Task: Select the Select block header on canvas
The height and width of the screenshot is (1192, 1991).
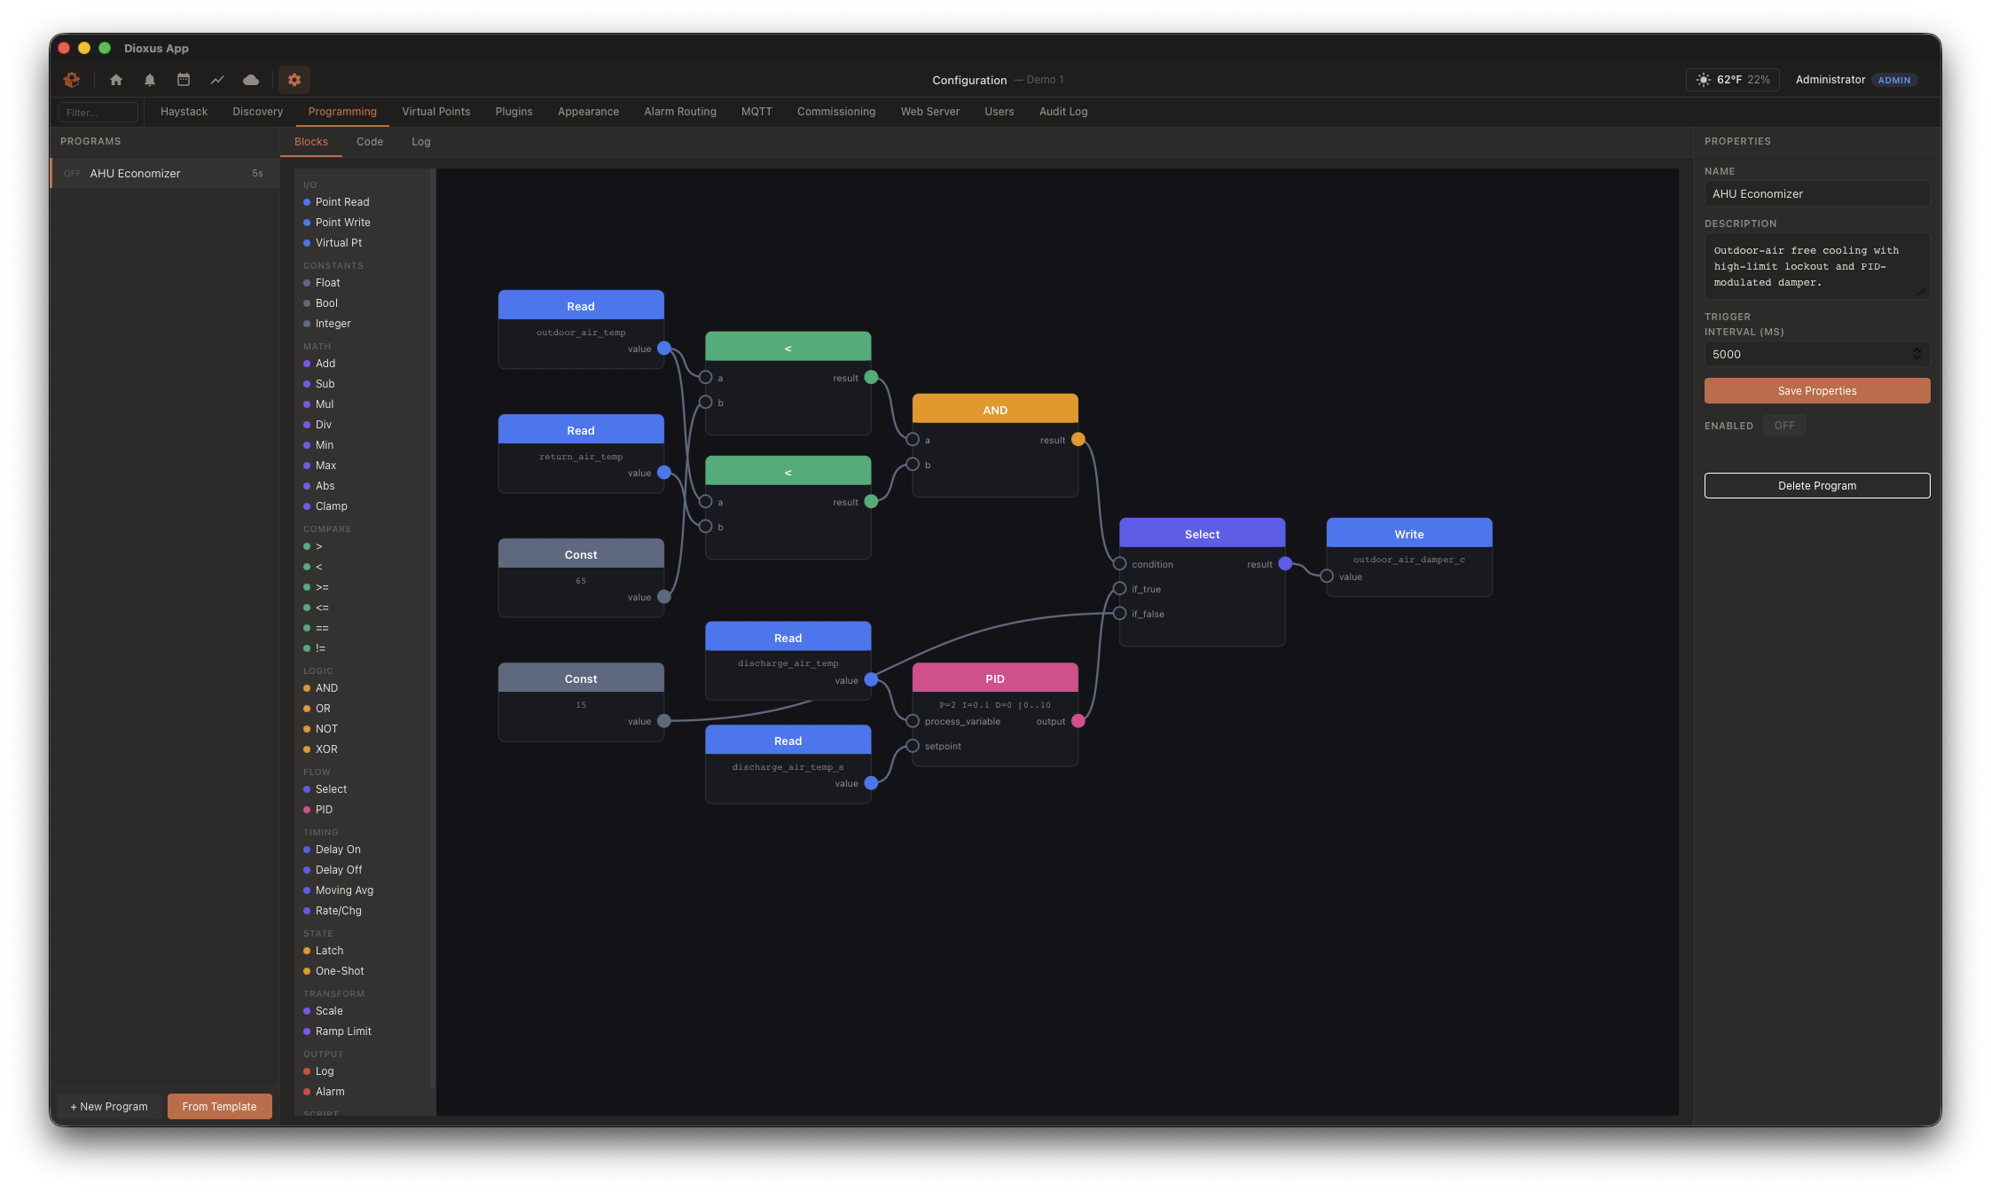Action: (1202, 534)
